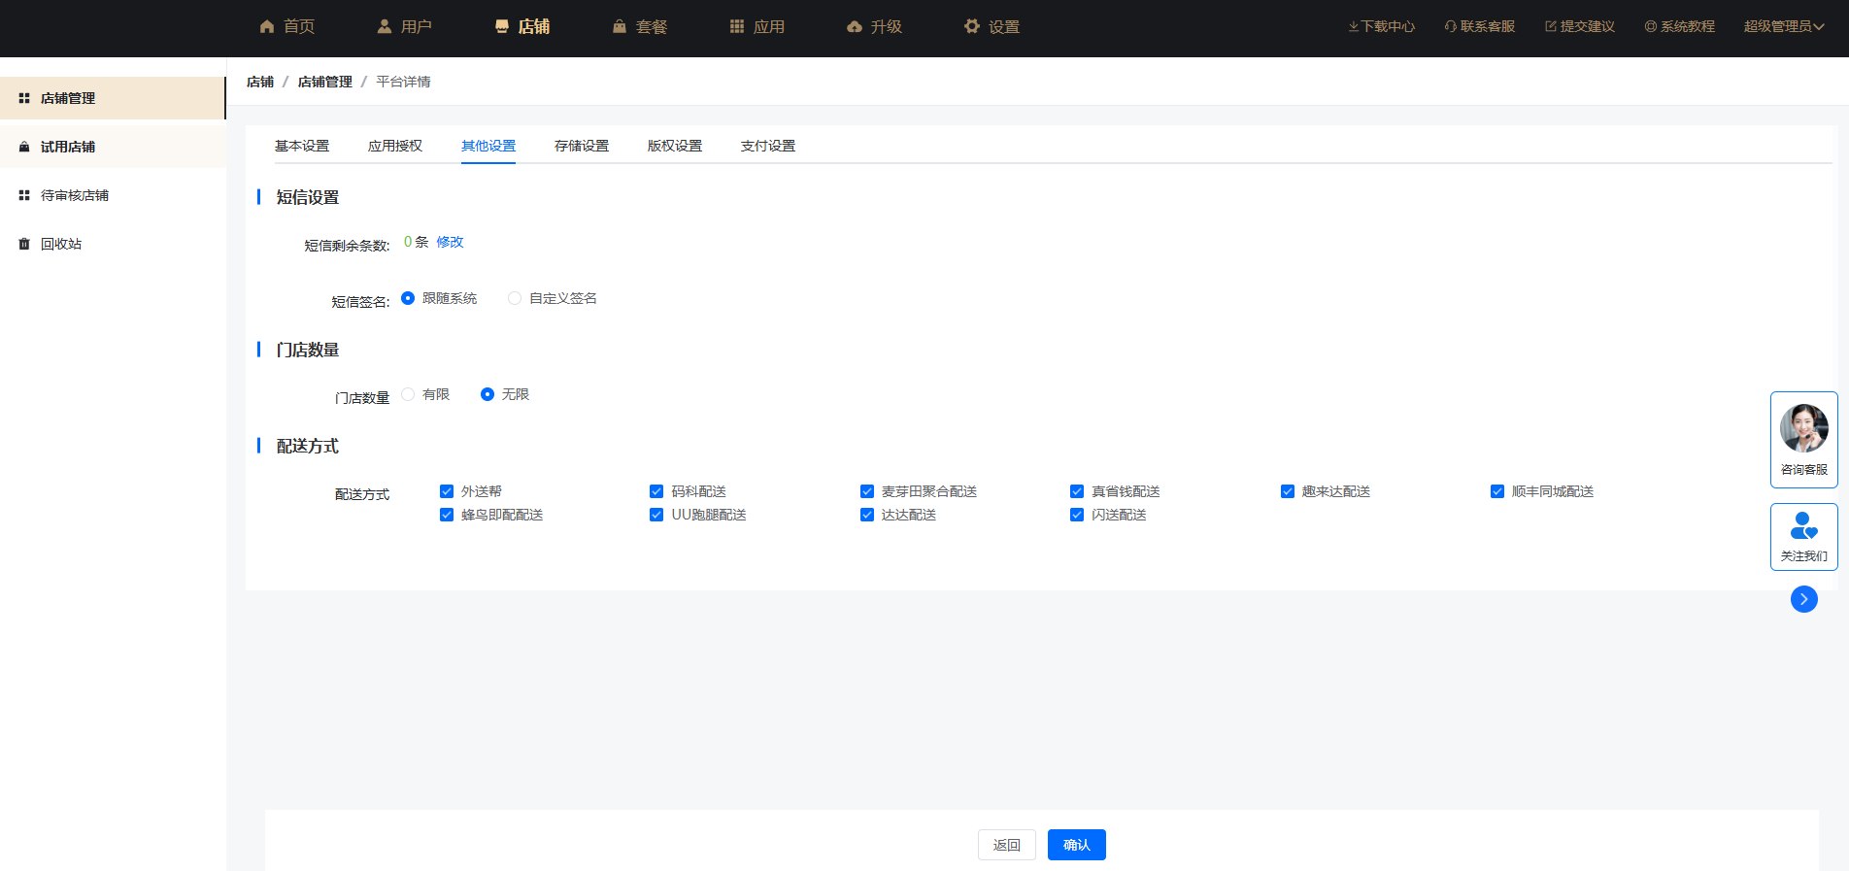Switch to the 基本设置 tab

coord(302,146)
